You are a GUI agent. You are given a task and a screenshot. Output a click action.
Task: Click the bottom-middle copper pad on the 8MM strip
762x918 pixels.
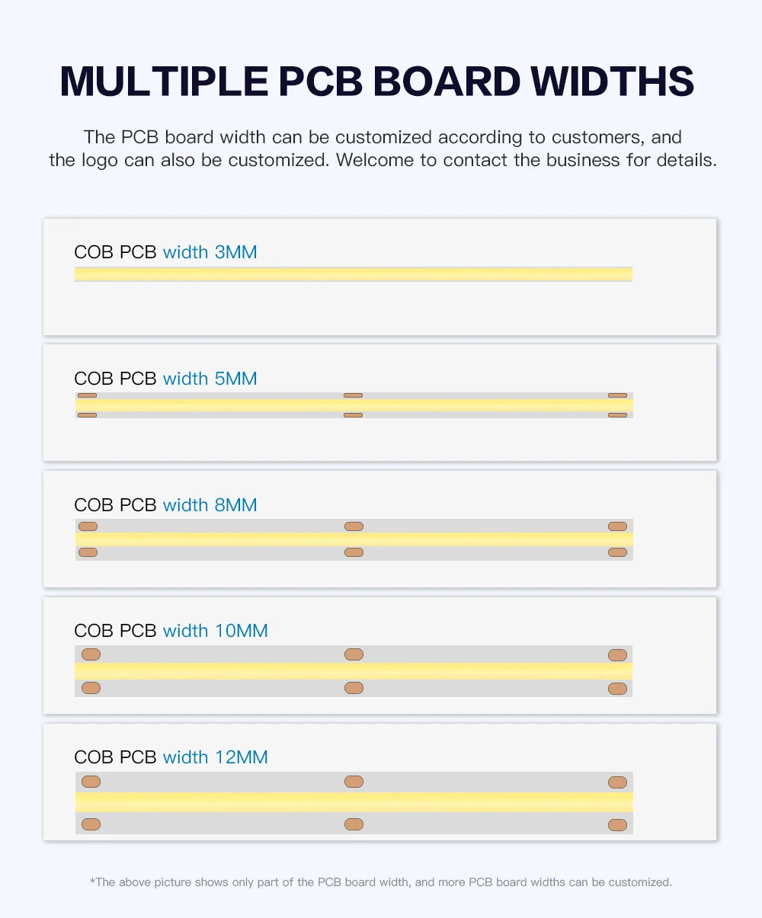354,552
